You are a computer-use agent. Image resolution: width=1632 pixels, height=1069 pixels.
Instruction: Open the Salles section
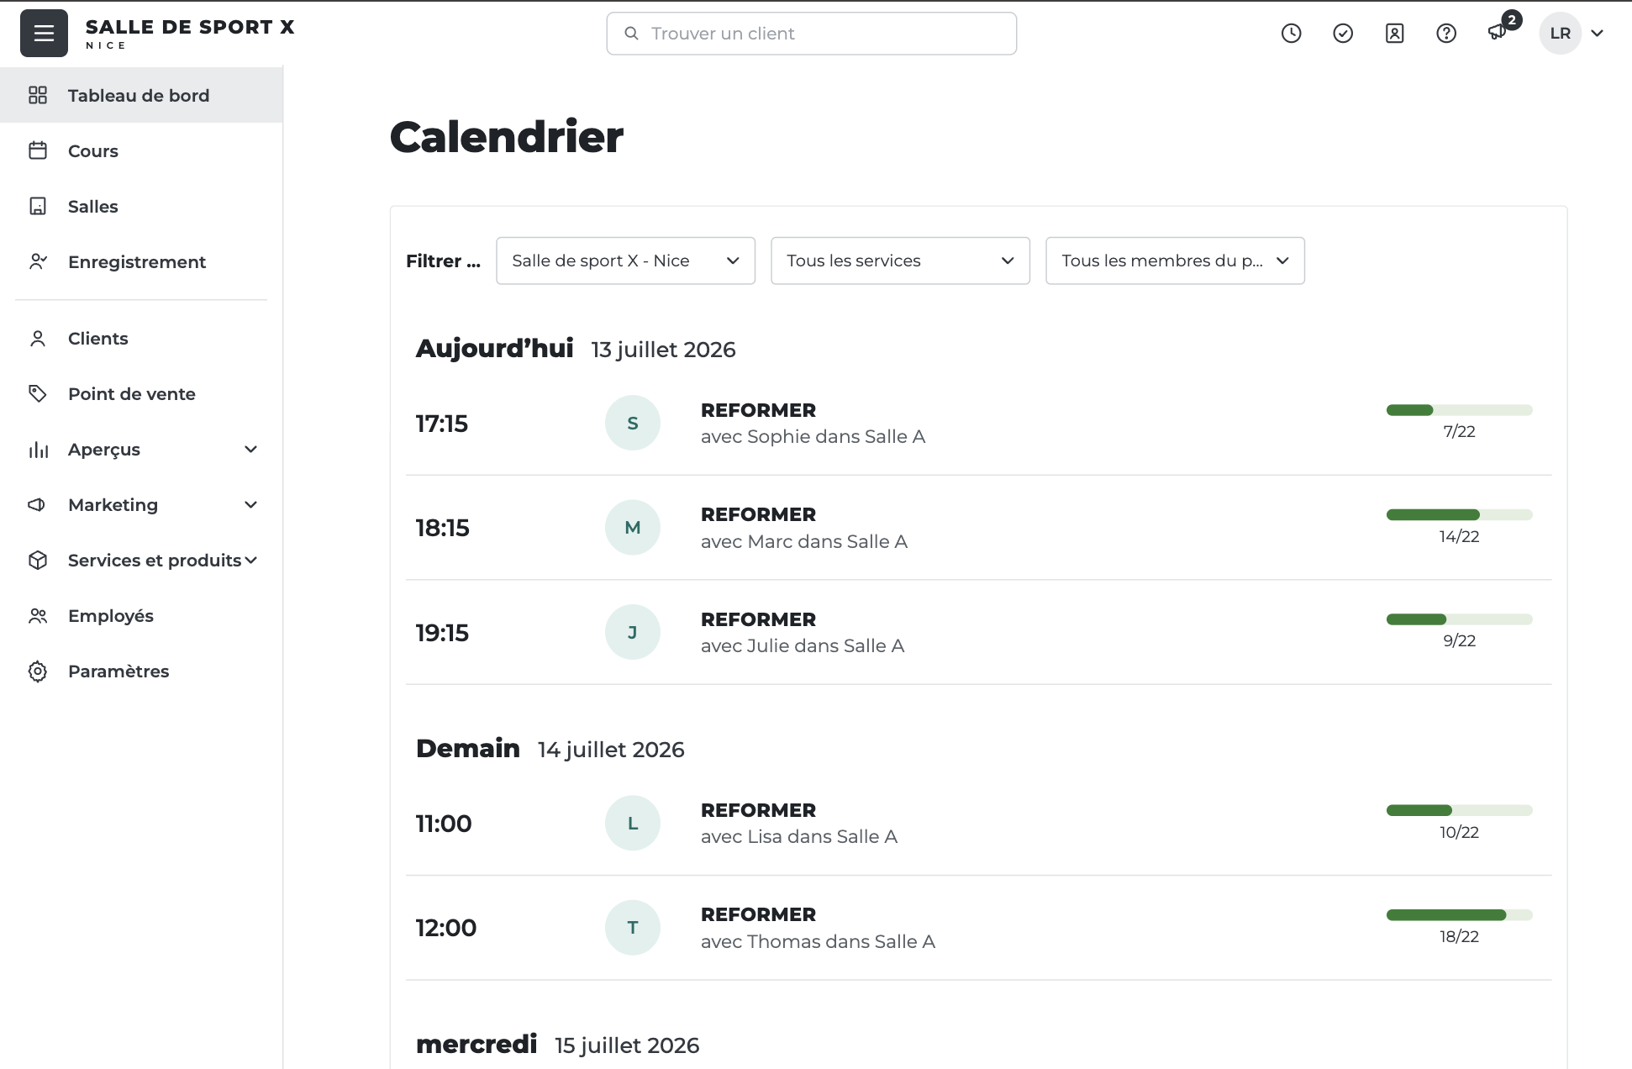pos(141,206)
